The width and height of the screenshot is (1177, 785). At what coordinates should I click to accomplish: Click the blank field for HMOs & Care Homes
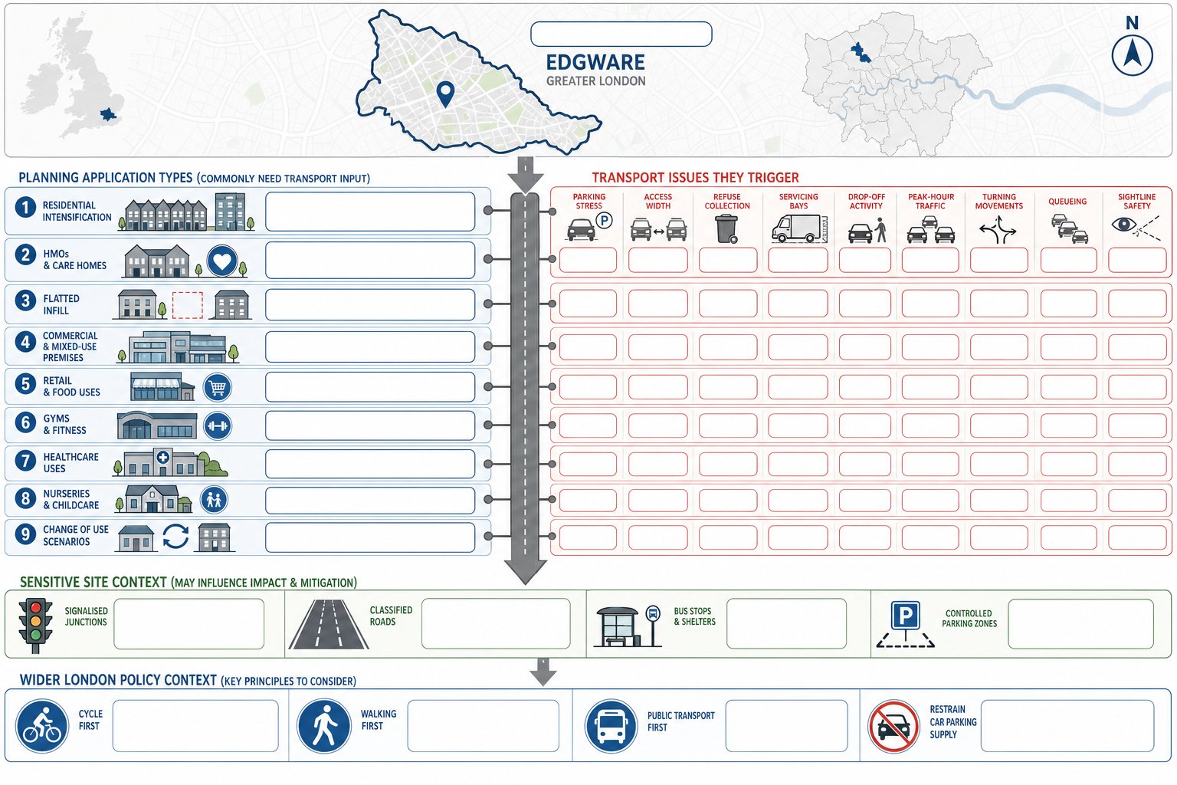(x=370, y=261)
